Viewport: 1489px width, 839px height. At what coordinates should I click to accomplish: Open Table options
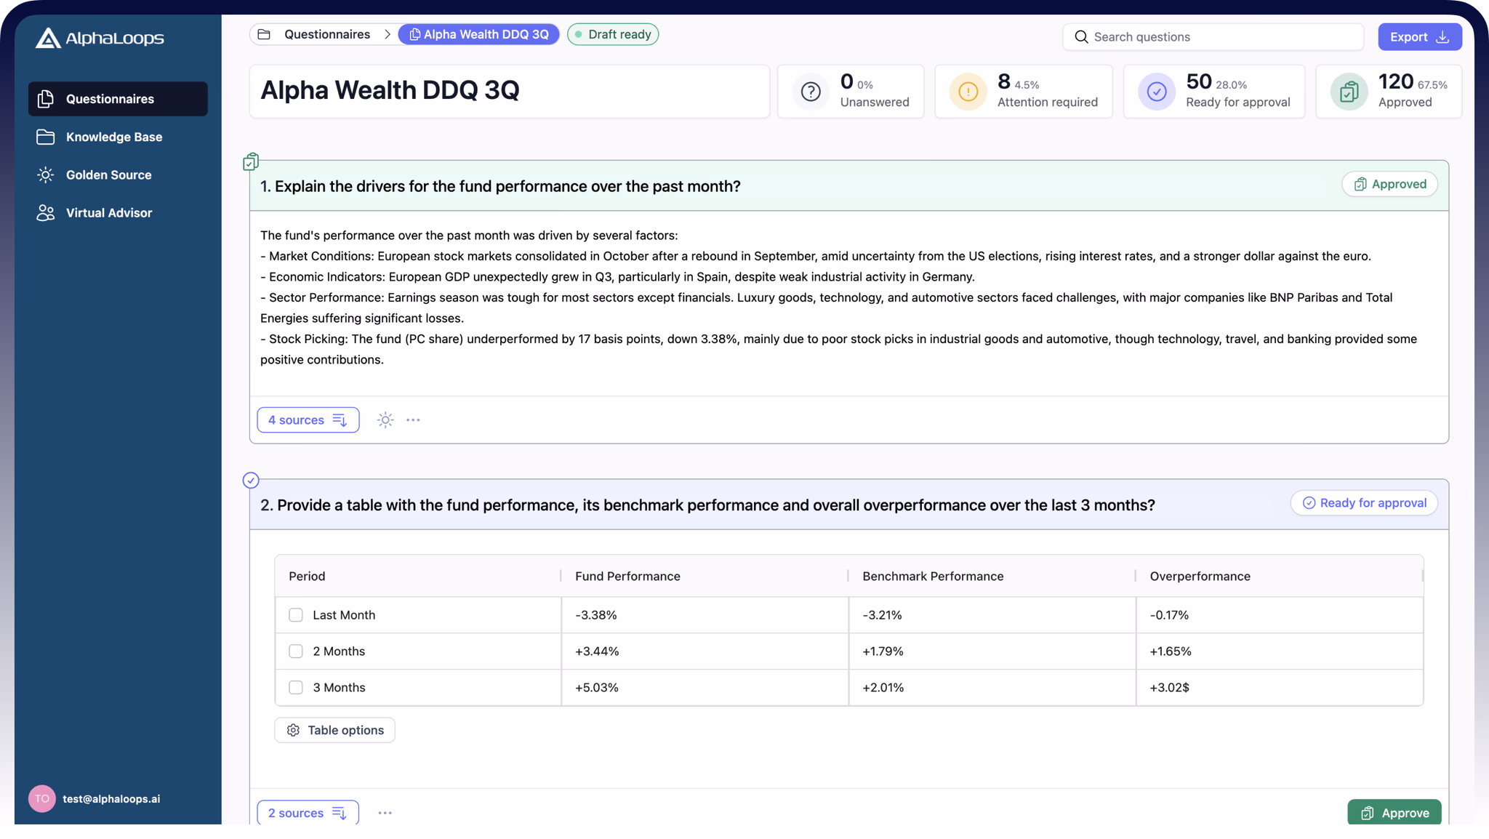point(334,730)
